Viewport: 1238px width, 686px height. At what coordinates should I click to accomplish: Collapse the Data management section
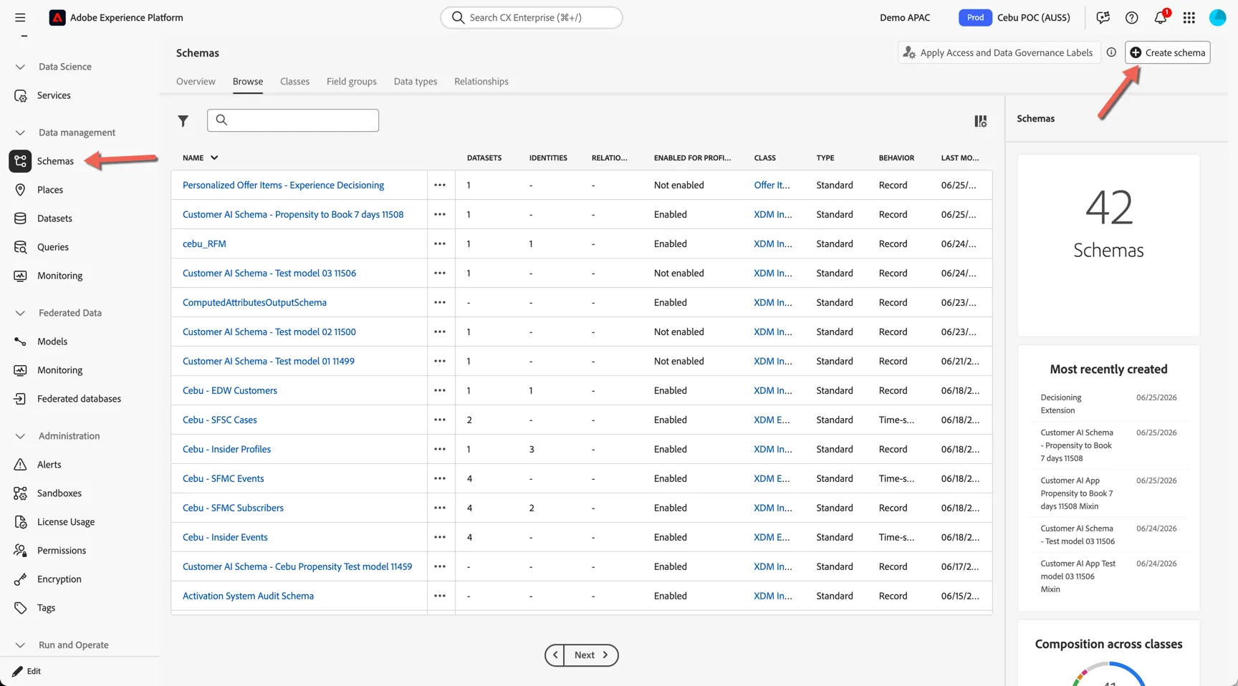click(x=20, y=132)
